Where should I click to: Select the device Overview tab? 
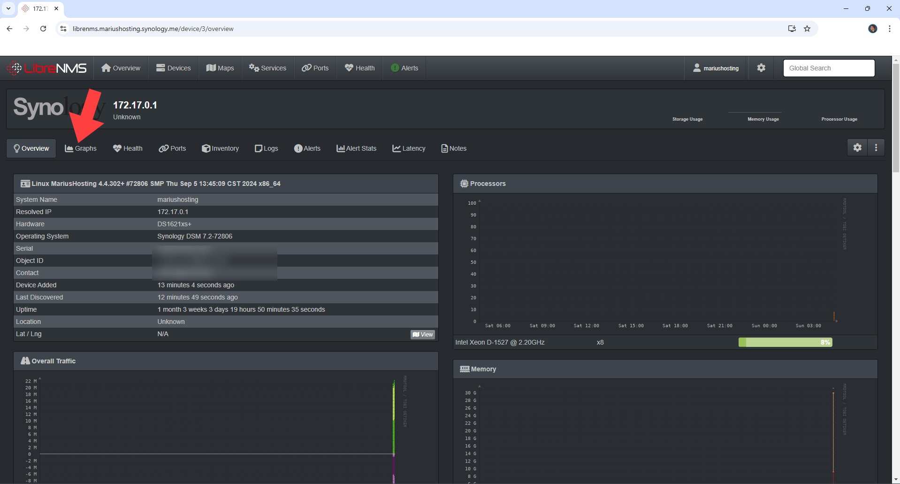(x=31, y=148)
